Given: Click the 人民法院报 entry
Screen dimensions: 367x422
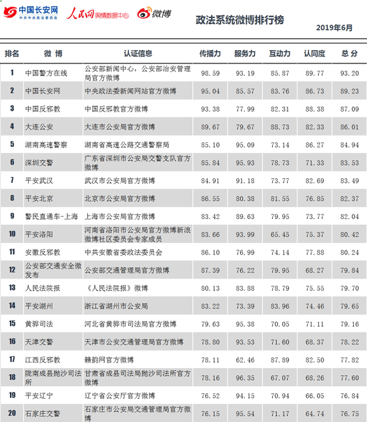Looking at the screenshot, I should tap(43, 288).
